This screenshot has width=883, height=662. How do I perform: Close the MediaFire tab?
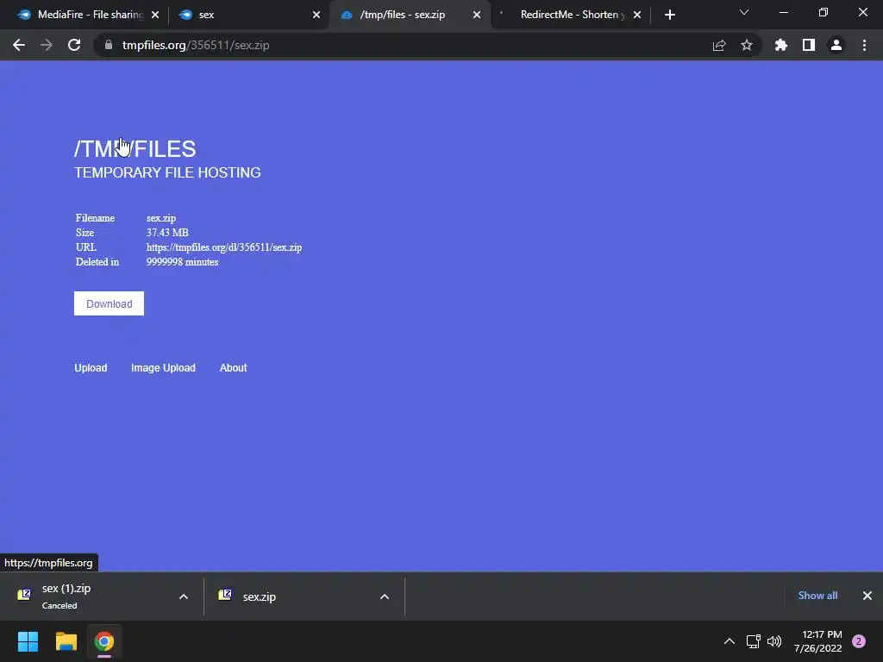click(155, 15)
